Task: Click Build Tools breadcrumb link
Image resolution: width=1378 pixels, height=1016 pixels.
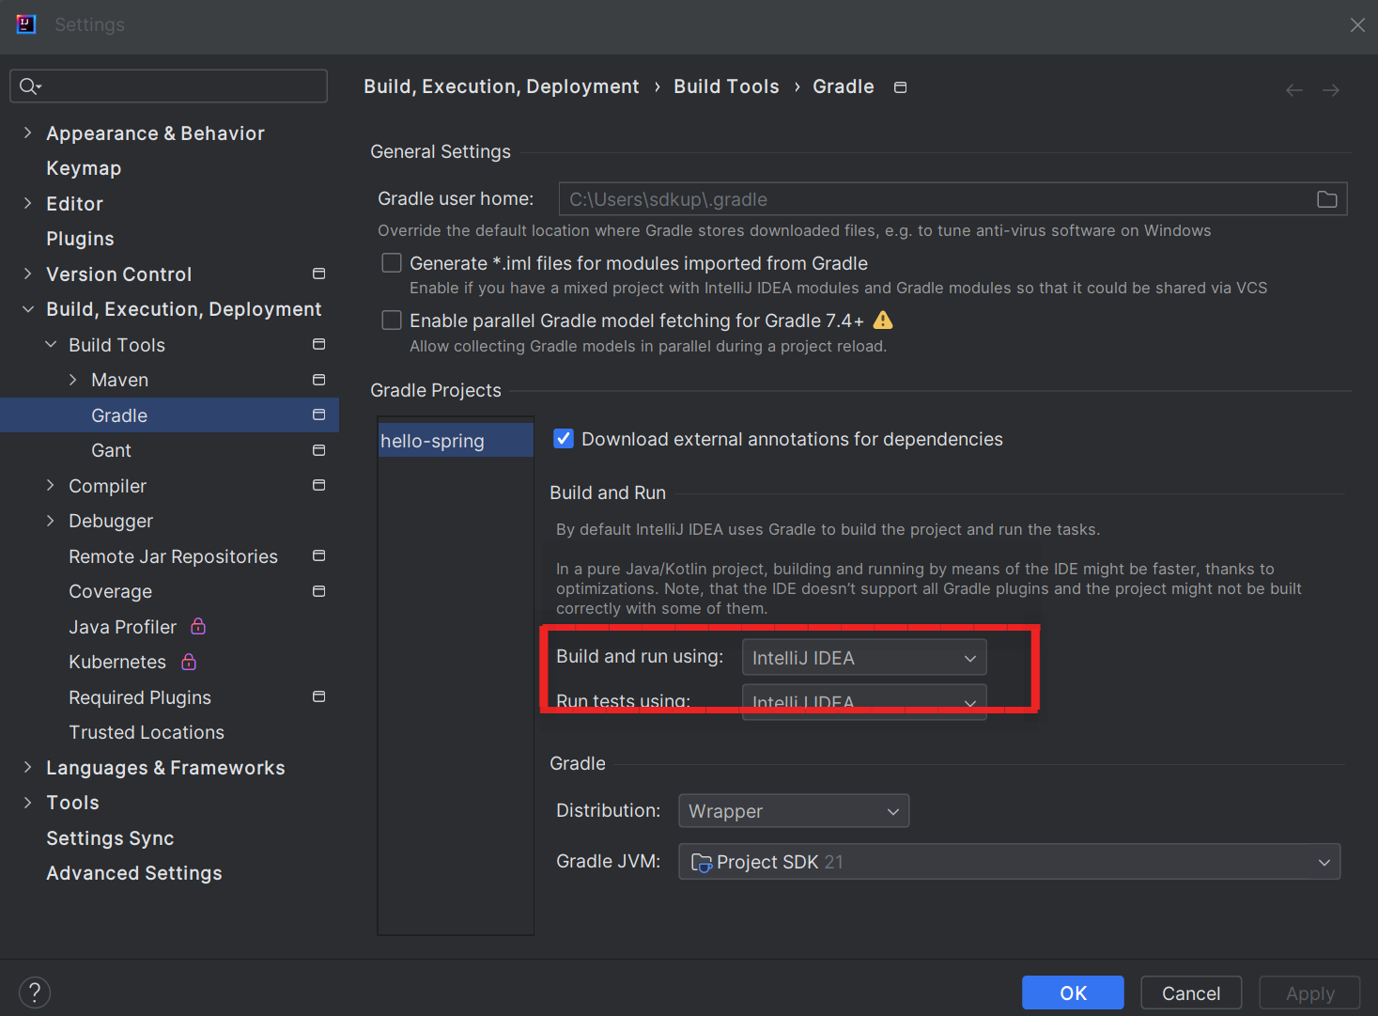Action: [726, 86]
